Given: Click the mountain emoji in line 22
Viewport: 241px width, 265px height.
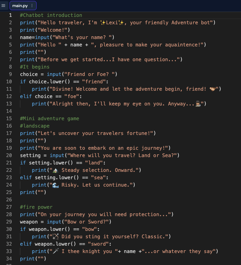Looking at the screenshot, I should coord(55,170).
